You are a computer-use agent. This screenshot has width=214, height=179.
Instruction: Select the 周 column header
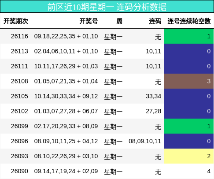coord(119,21)
